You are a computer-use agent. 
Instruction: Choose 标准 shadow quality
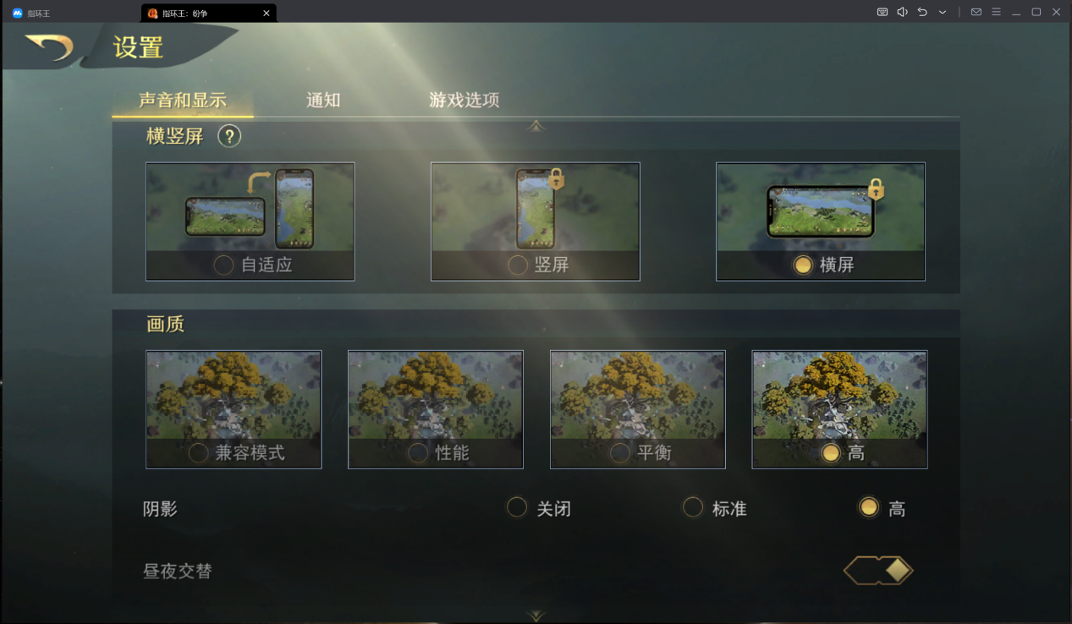pyautogui.click(x=716, y=508)
